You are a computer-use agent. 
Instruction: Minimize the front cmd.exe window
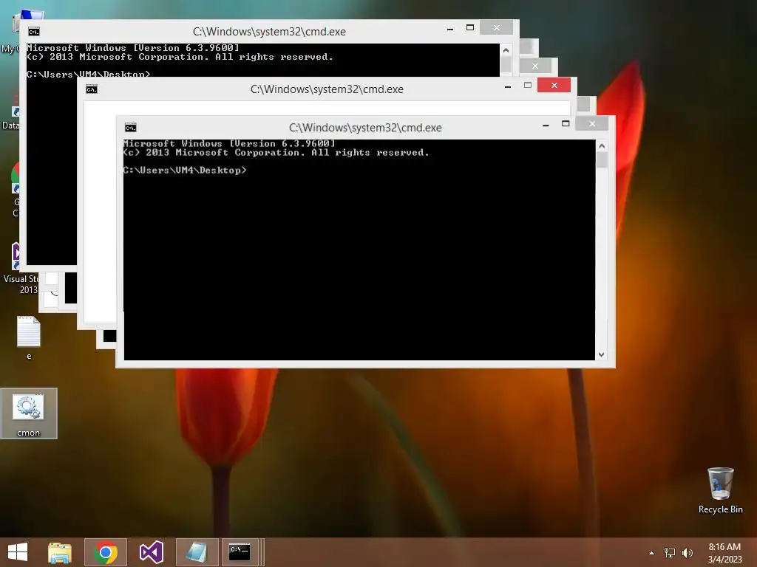click(x=546, y=124)
